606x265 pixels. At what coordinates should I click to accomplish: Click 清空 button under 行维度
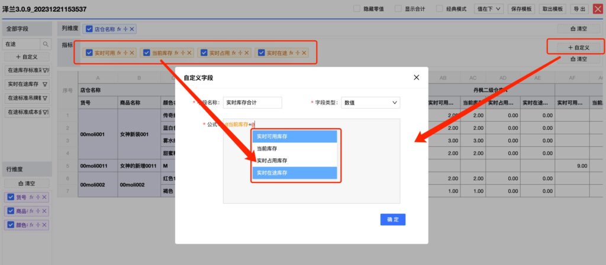pos(27,184)
